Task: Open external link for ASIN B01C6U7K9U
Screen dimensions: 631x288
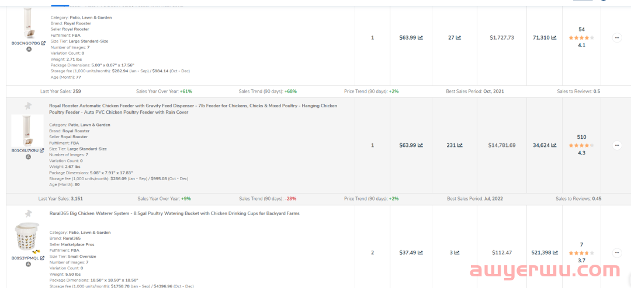Action: pyautogui.click(x=42, y=150)
